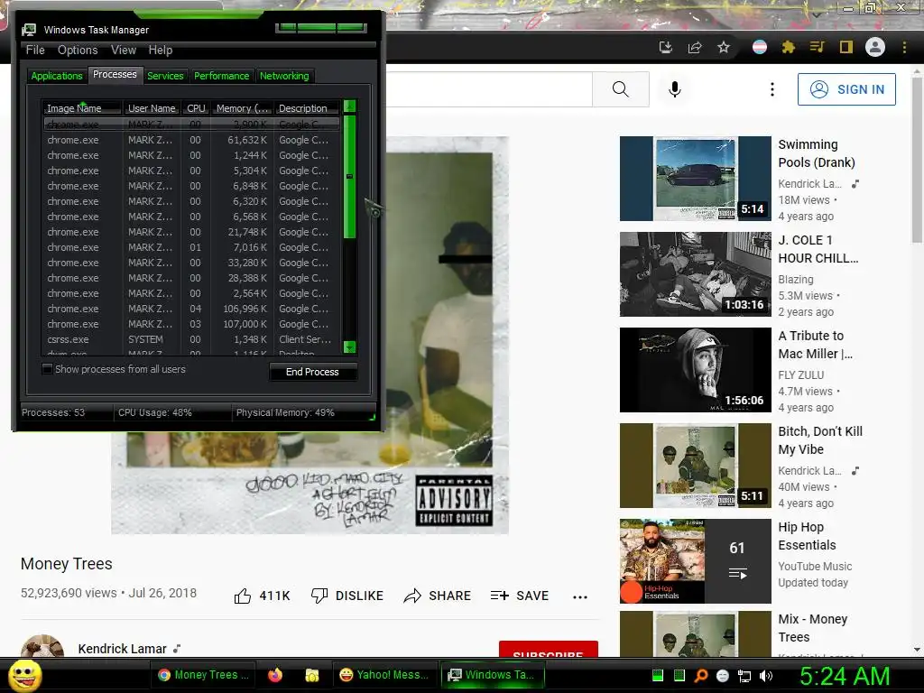Click the Windows Task Manager taskbar button
Screen dimensions: 924x693
(x=493, y=675)
